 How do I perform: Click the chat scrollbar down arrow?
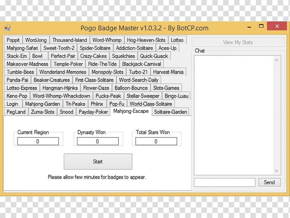pyautogui.click(x=277, y=171)
